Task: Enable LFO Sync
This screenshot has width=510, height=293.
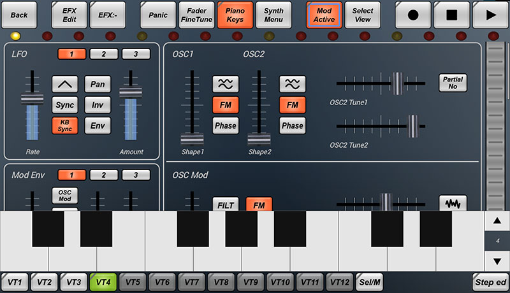Action: point(65,105)
